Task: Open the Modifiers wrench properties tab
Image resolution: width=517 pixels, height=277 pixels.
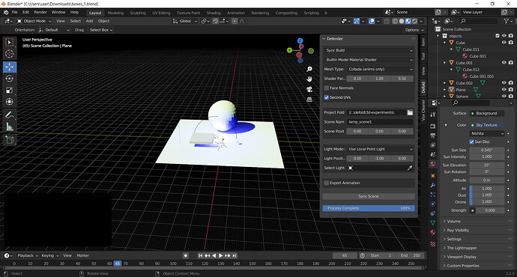Action: (x=433, y=185)
